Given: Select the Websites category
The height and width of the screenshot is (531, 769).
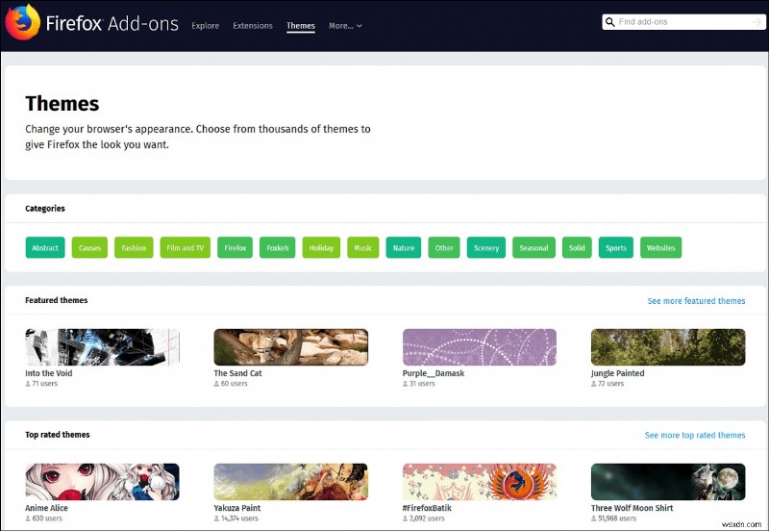Looking at the screenshot, I should tap(660, 248).
